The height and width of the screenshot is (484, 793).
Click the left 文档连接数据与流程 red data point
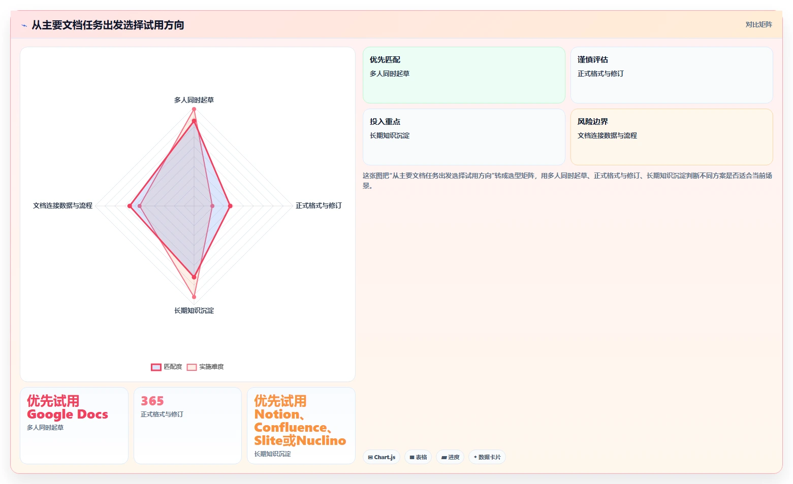click(x=130, y=206)
